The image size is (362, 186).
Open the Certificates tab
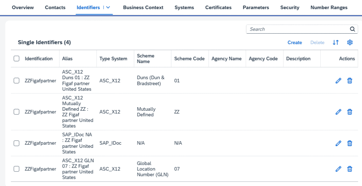218,8
